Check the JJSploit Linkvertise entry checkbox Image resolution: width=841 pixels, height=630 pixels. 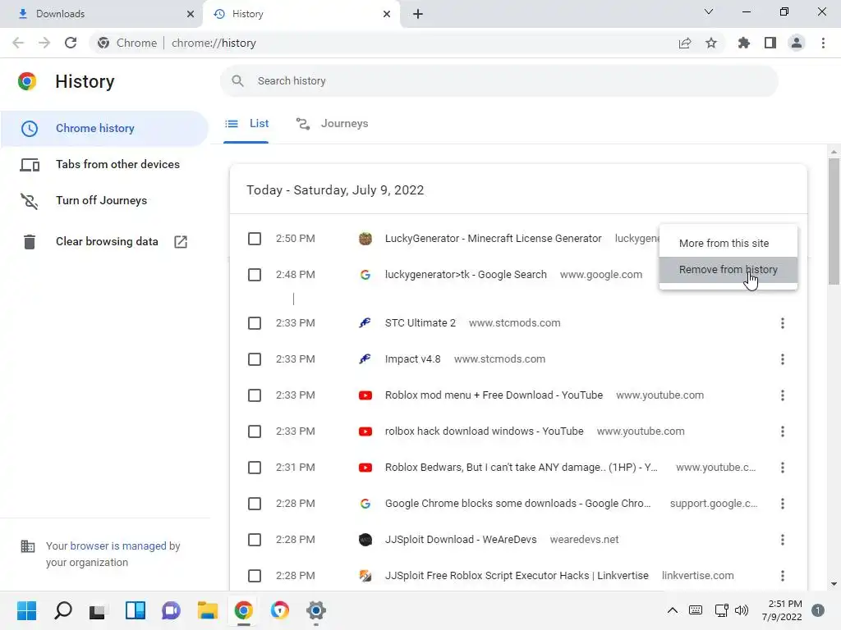pyautogui.click(x=255, y=576)
